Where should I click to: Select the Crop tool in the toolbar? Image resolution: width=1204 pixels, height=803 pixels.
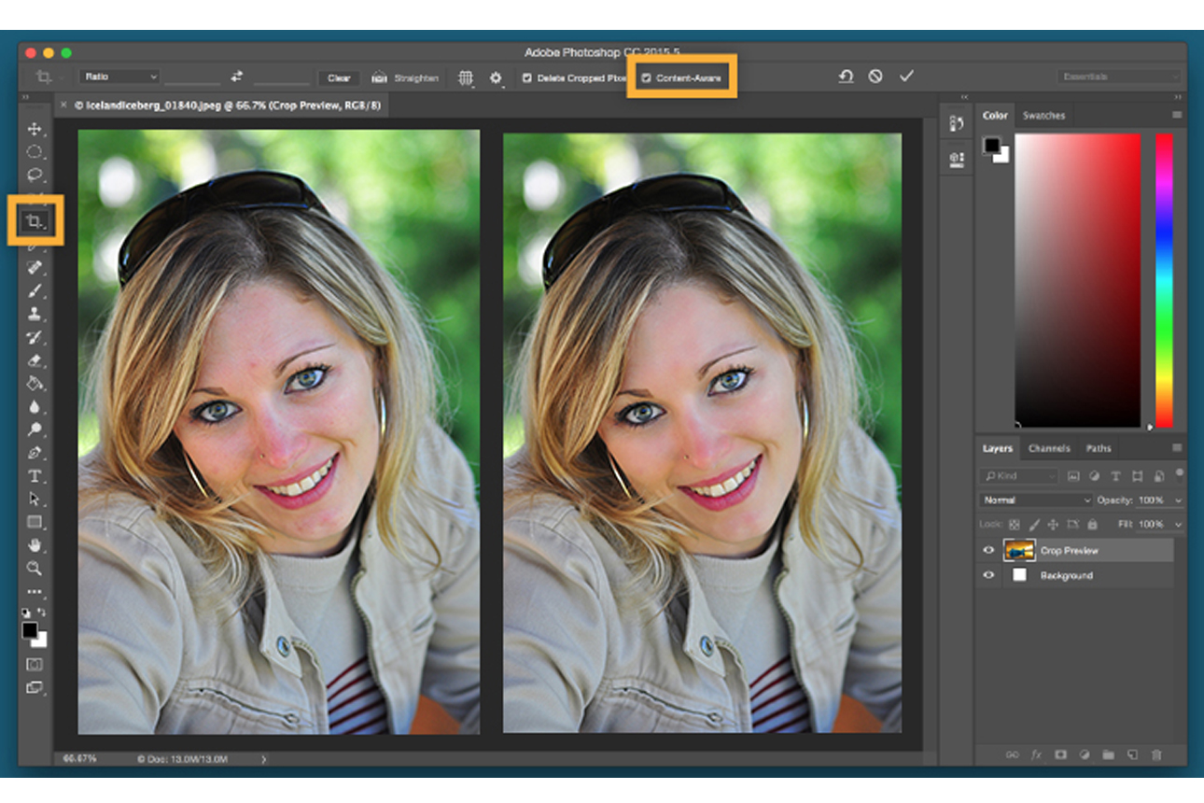(35, 221)
